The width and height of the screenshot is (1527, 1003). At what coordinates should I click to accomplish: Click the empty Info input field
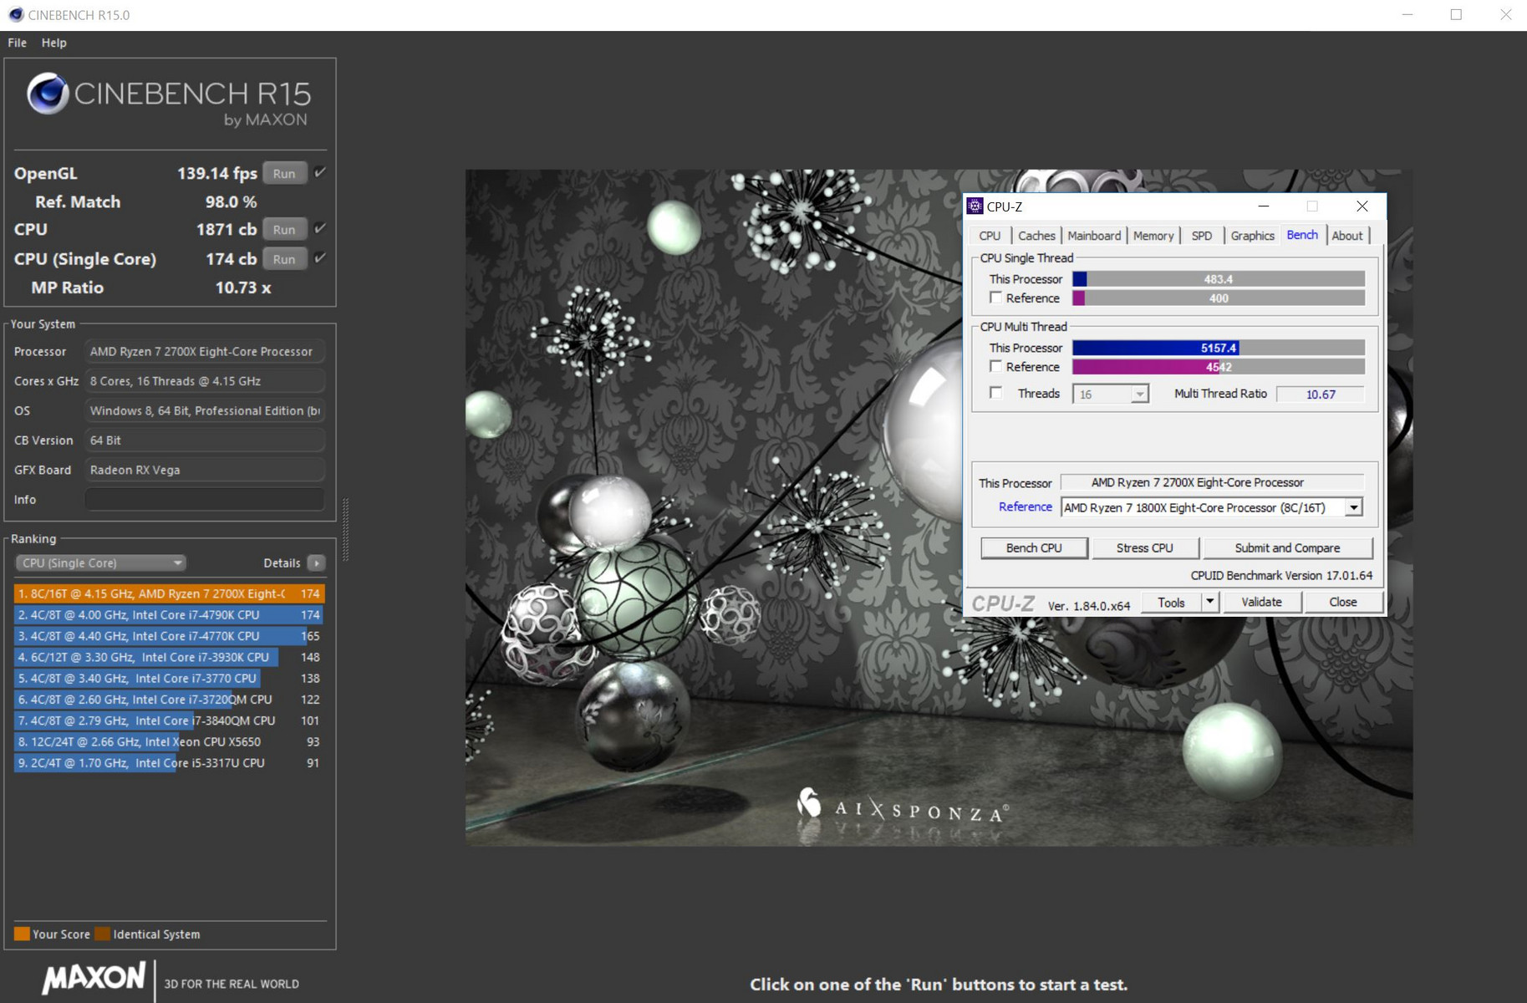click(205, 499)
